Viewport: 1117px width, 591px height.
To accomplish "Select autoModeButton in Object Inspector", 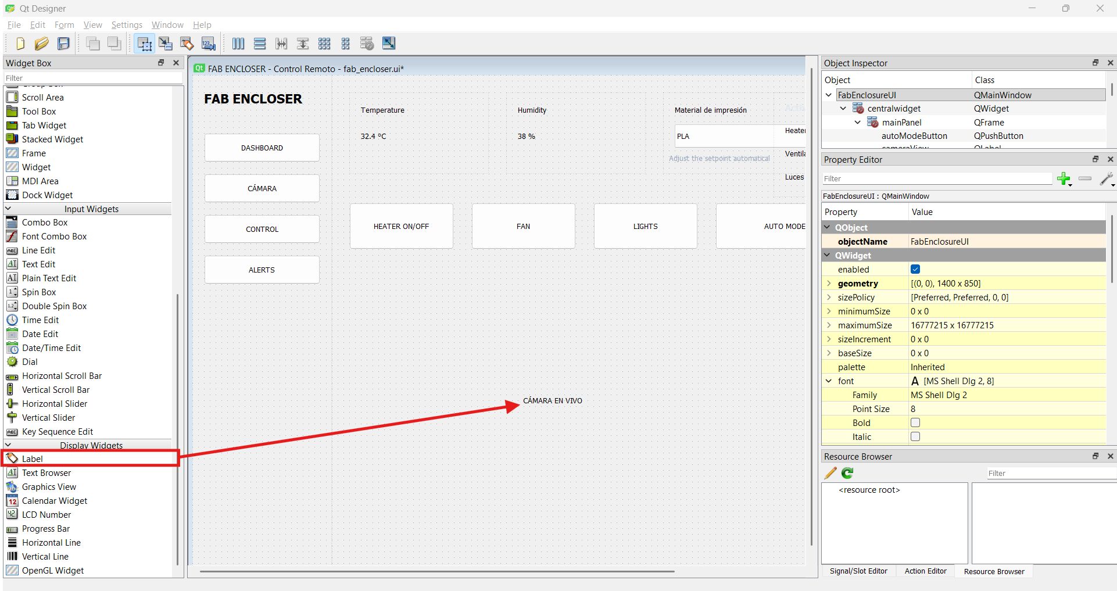I will [914, 136].
